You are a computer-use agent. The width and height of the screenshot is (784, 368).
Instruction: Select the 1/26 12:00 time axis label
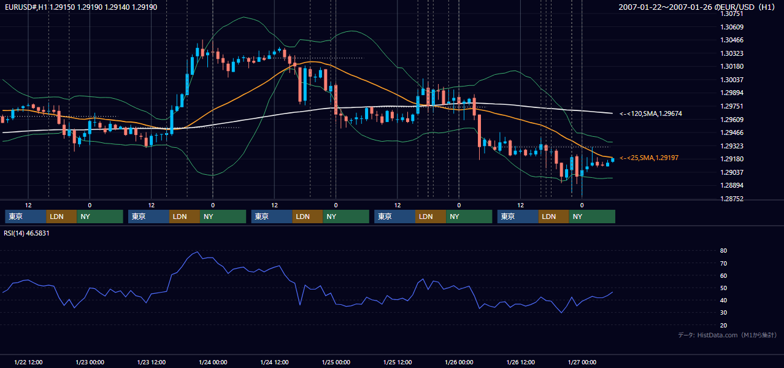(x=520, y=362)
